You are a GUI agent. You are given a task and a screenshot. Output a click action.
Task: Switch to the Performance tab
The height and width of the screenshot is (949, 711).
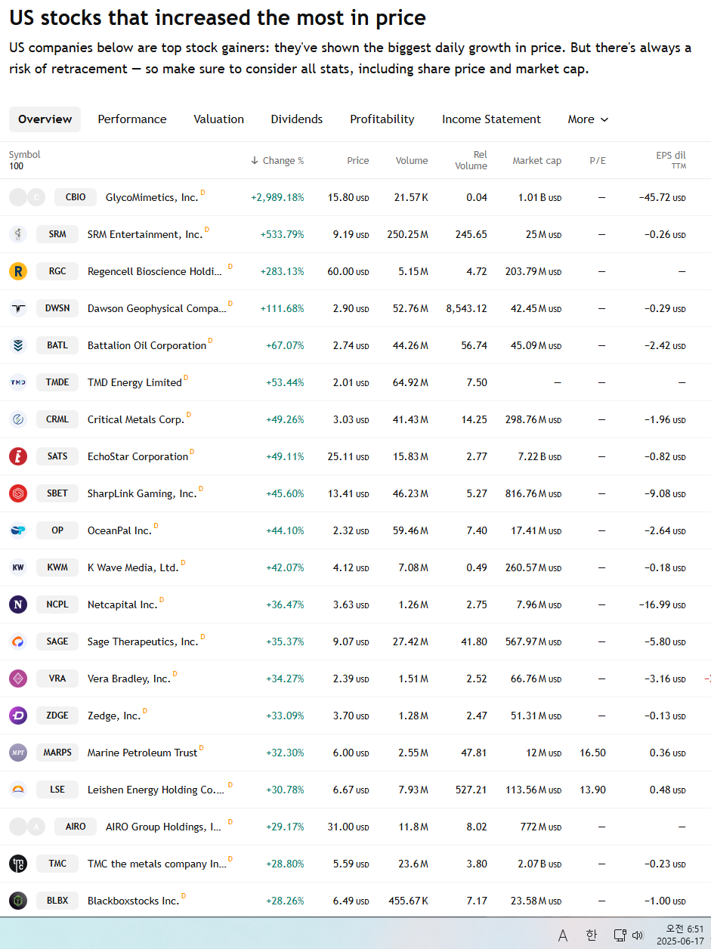pos(132,119)
